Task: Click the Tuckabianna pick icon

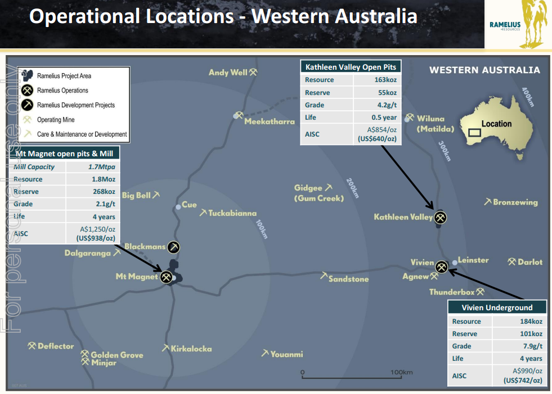Action: point(203,212)
